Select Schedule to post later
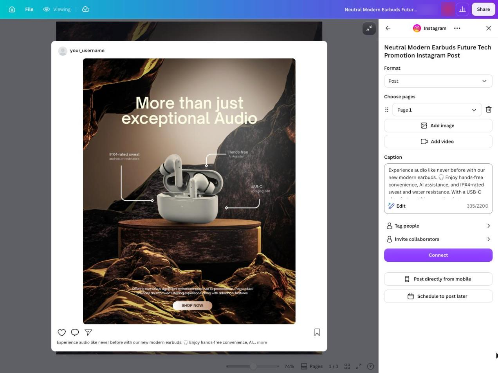498x373 pixels. (438, 296)
